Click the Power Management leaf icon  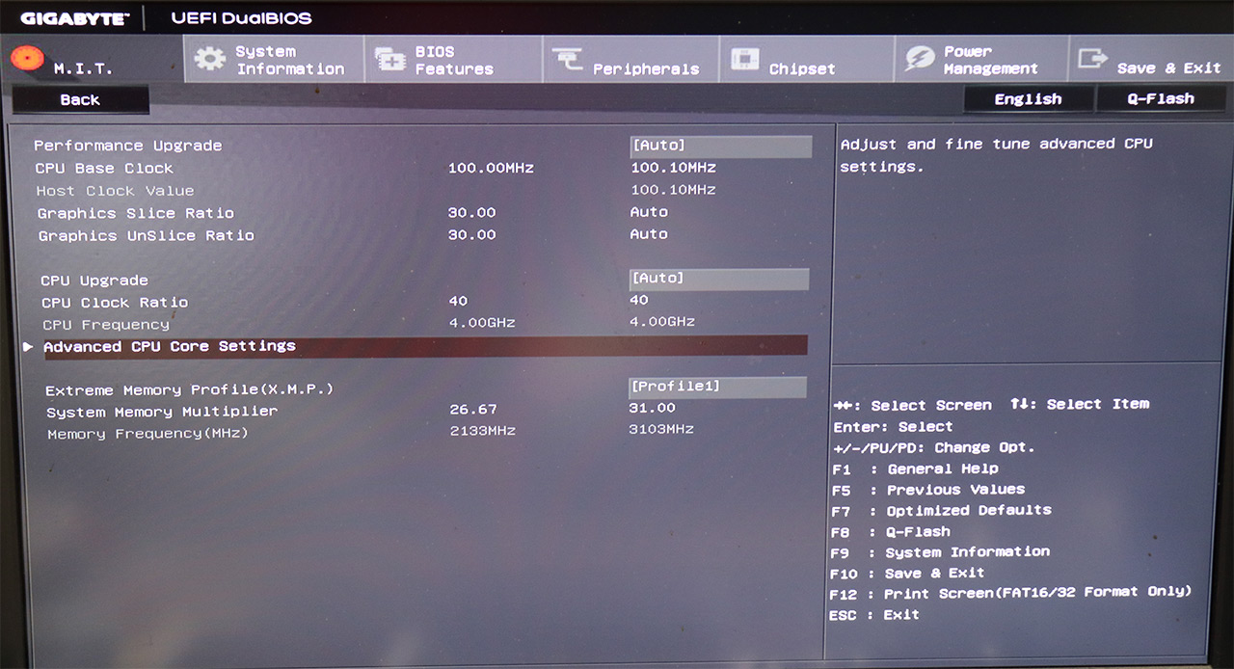tap(920, 59)
